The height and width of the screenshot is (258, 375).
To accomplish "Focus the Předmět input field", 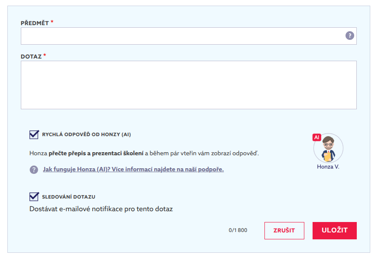I will tap(182, 36).
